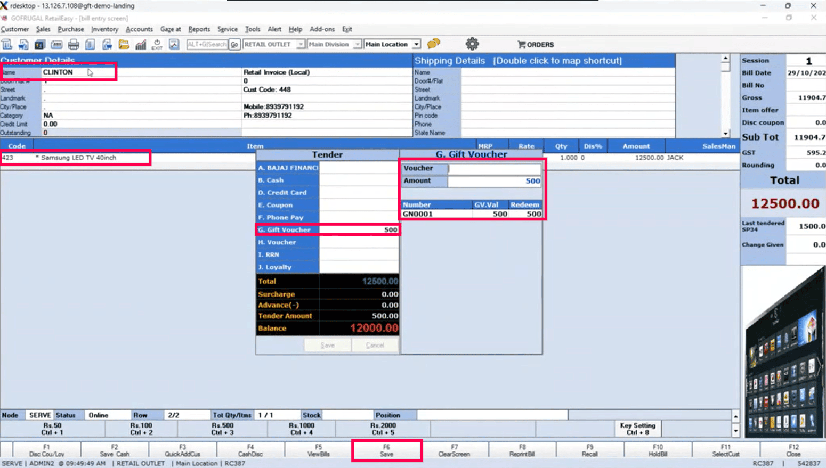The image size is (826, 468).
Task: Select the D. Credit Card tender option
Action: click(327, 193)
